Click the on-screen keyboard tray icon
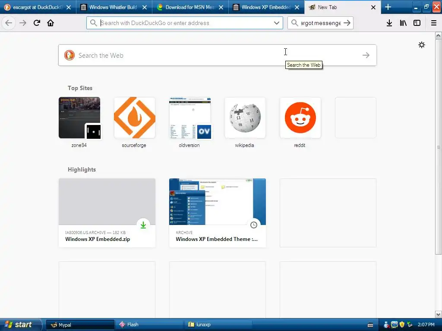The height and width of the screenshot is (331, 442). point(370,325)
